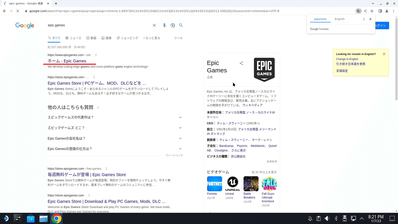398x224 pixels.
Task: Open the Chrome three-dot menu
Action: coord(393,11)
